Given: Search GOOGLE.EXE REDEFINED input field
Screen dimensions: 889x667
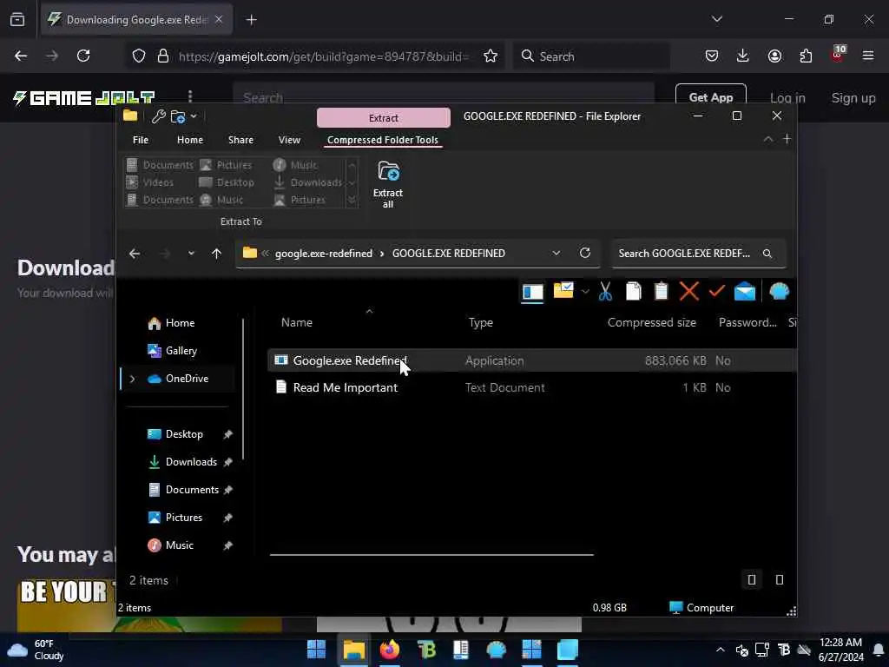Looking at the screenshot, I should pyautogui.click(x=698, y=254).
